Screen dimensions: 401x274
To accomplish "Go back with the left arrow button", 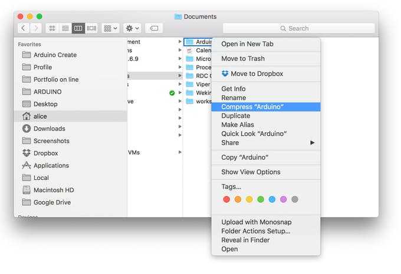I will (24, 28).
